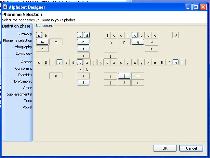
Task: Select the Tone section in sidebar
Action: 28,101
